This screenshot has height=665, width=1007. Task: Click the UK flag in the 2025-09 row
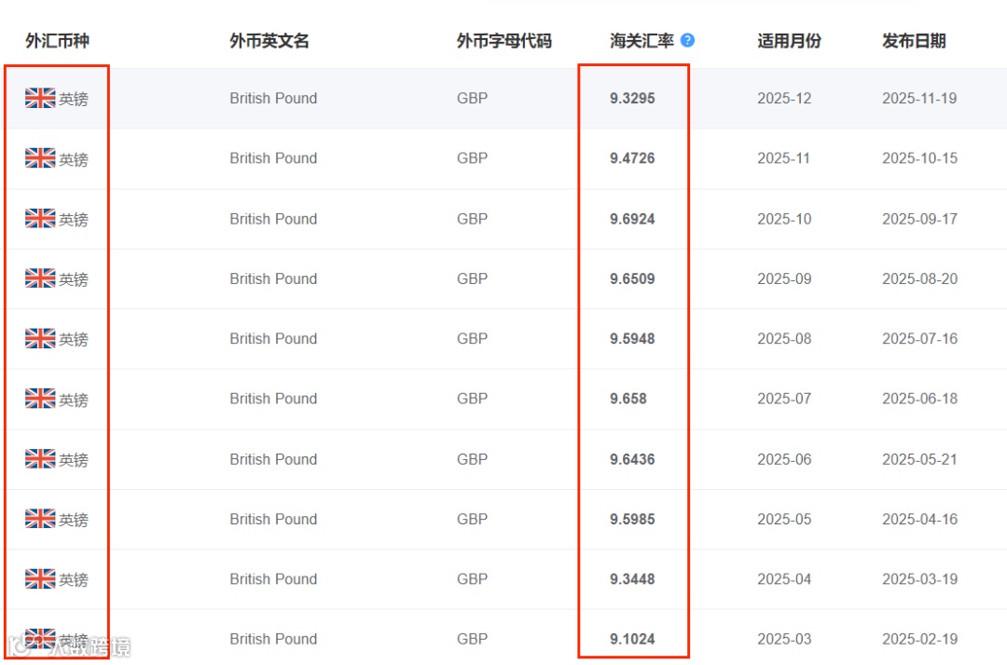tap(40, 278)
